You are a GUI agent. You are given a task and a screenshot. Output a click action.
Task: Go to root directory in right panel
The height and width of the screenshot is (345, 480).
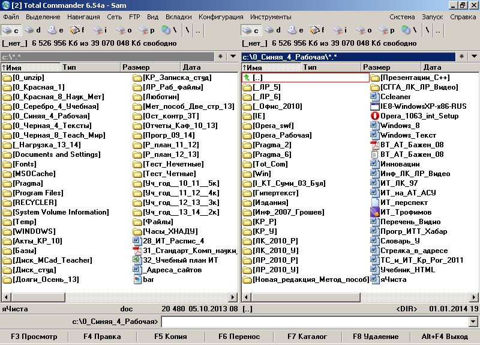pyautogui.click(x=427, y=31)
